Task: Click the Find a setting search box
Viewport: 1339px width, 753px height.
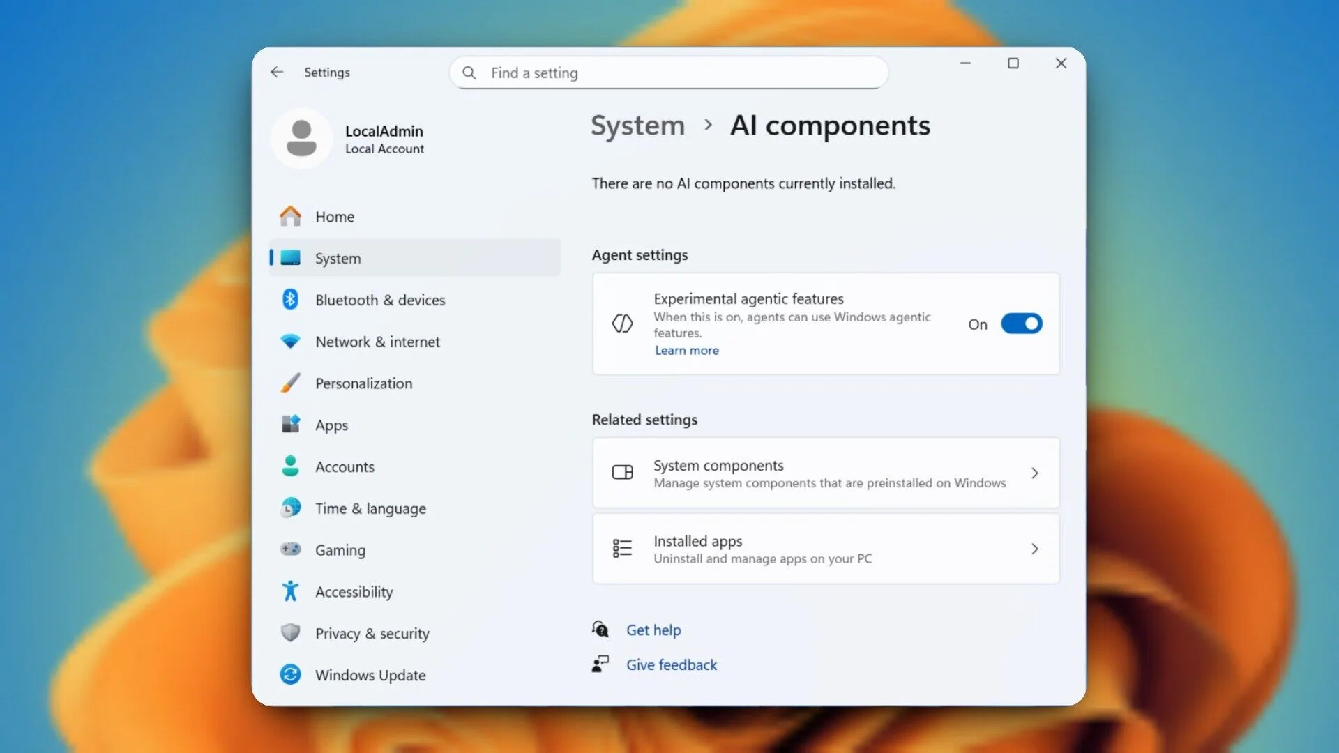Action: click(669, 73)
